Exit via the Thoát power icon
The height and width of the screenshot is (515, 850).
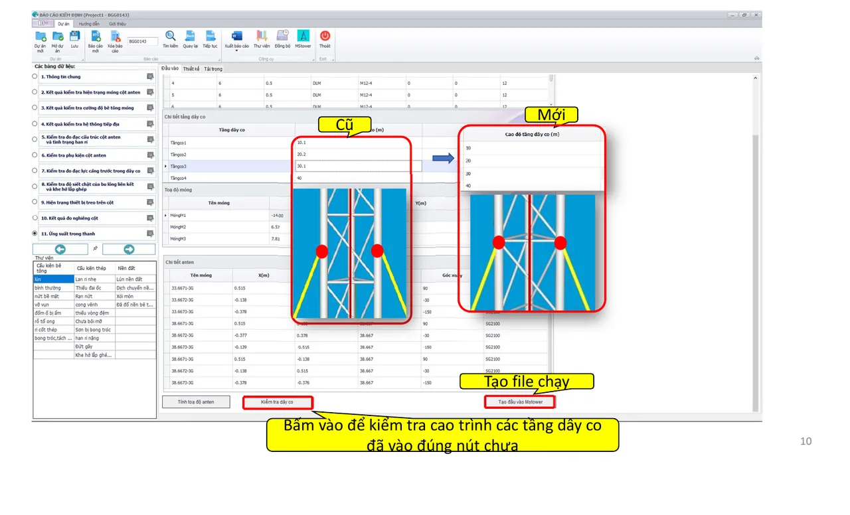pos(325,37)
